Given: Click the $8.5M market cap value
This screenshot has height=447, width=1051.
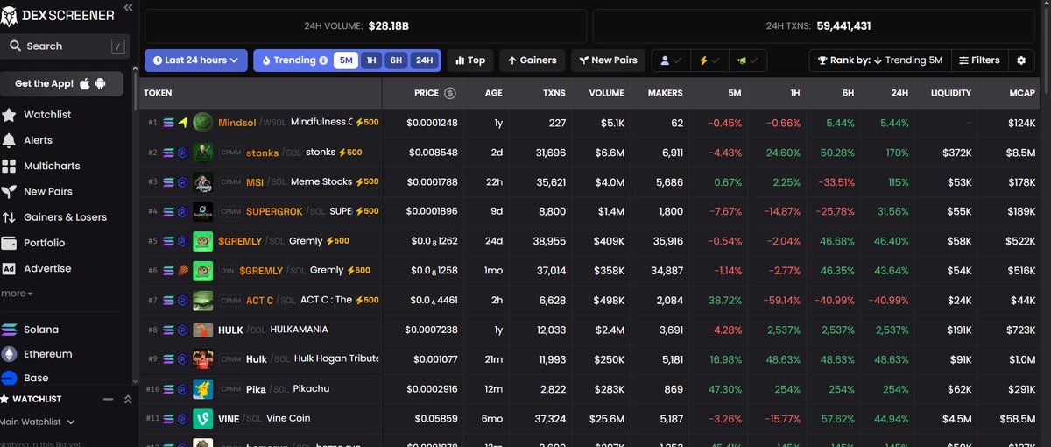Looking at the screenshot, I should tap(1020, 153).
